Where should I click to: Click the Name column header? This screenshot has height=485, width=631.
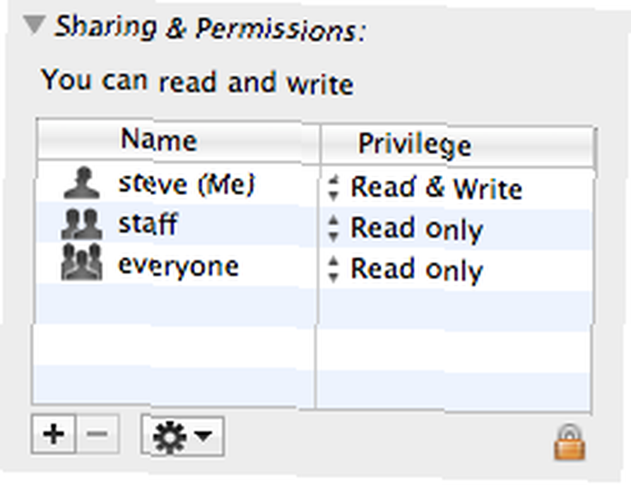point(178,141)
